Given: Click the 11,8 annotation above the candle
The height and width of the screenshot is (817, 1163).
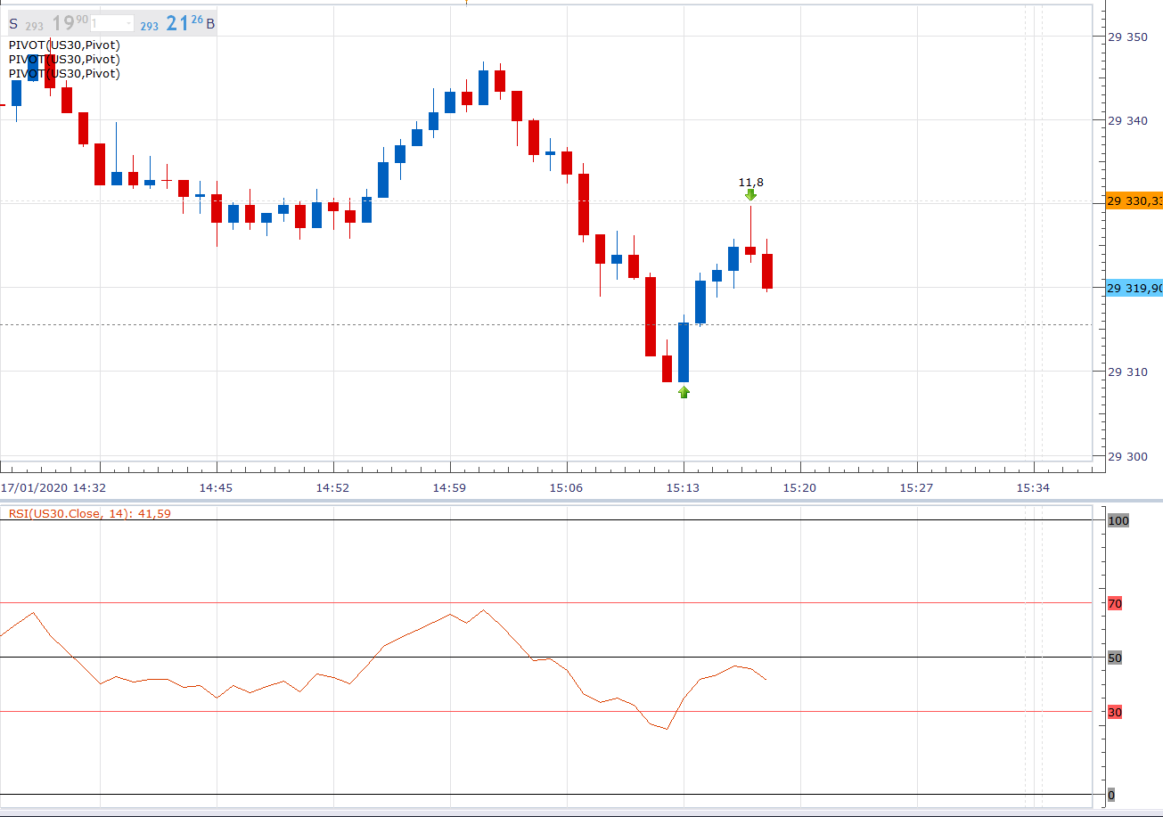Looking at the screenshot, I should 751,182.
